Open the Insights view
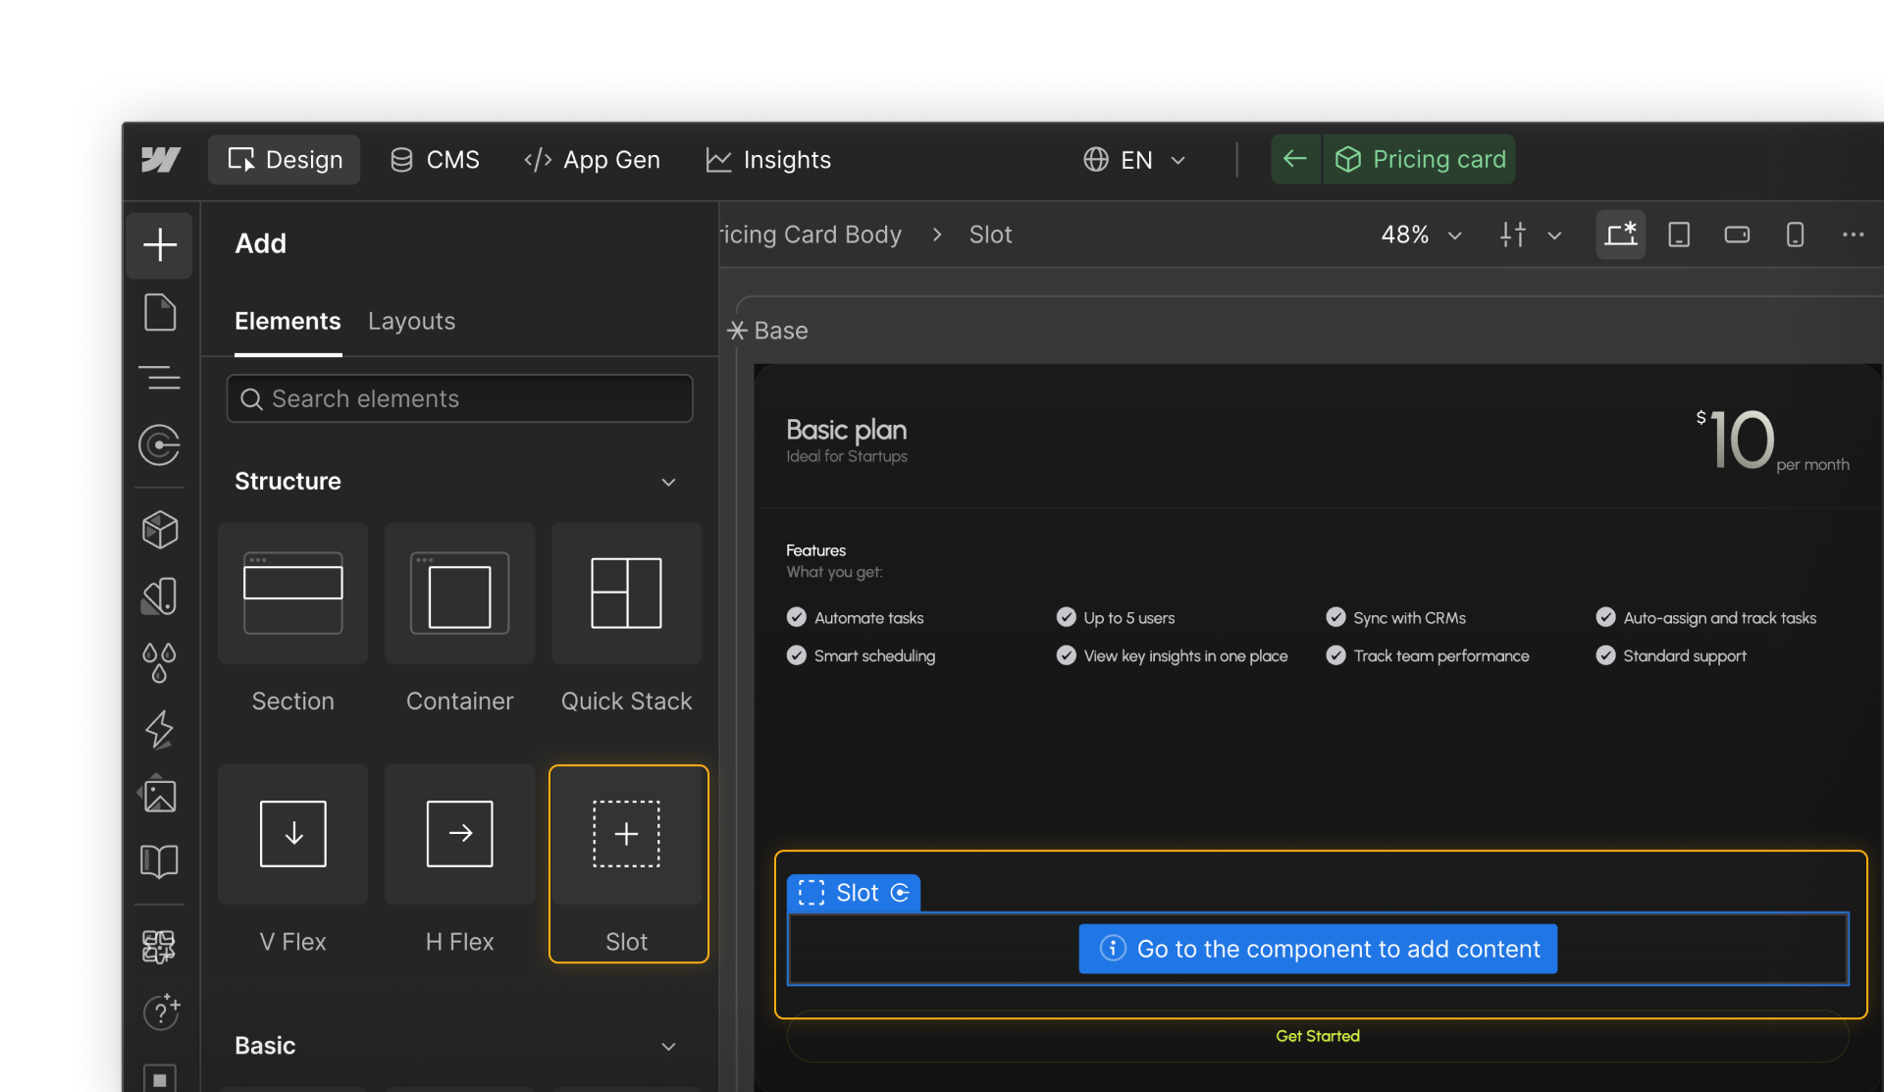This screenshot has width=1884, height=1092. point(768,159)
